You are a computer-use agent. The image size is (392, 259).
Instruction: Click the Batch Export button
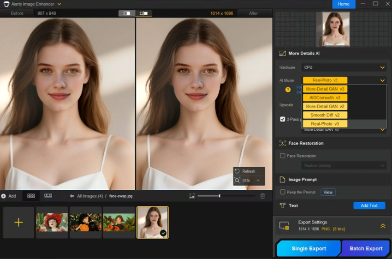tap(366, 248)
